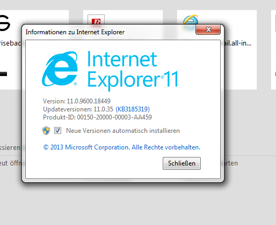Screen dimensions: 276x225
Task: Click the blue Internet Explorer e logo
Action: [60, 69]
